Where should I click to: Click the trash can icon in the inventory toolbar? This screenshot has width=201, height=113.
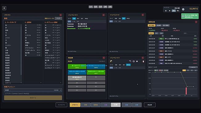click(x=143, y=61)
